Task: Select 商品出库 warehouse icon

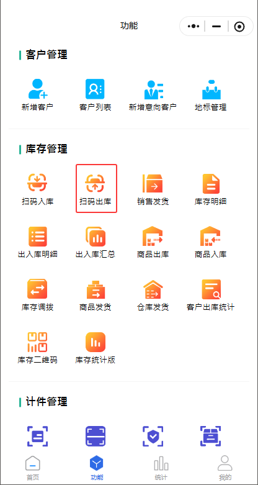Action: [153, 237]
